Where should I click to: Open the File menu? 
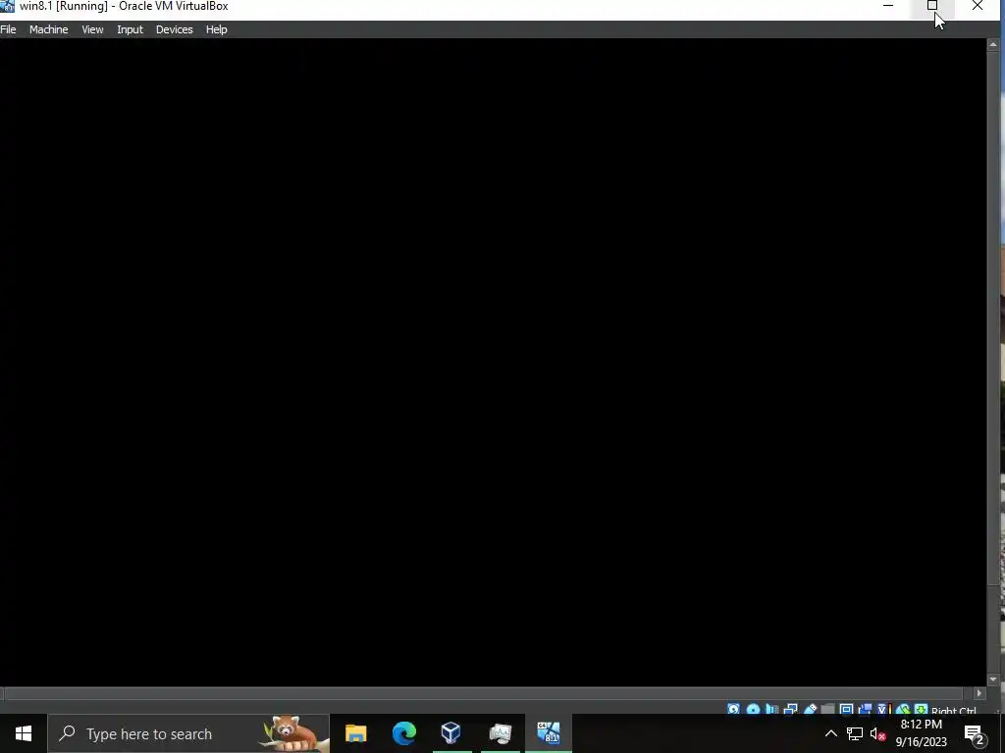pos(8,29)
